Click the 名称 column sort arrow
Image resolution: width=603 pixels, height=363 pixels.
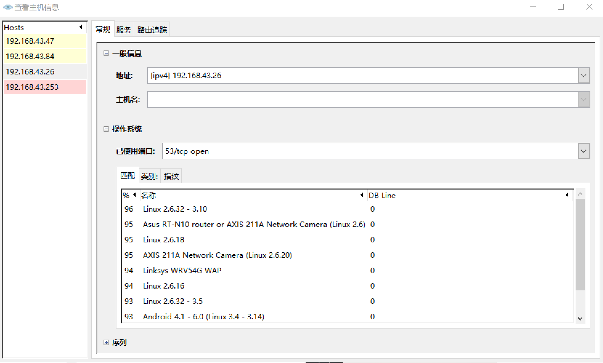[362, 195]
